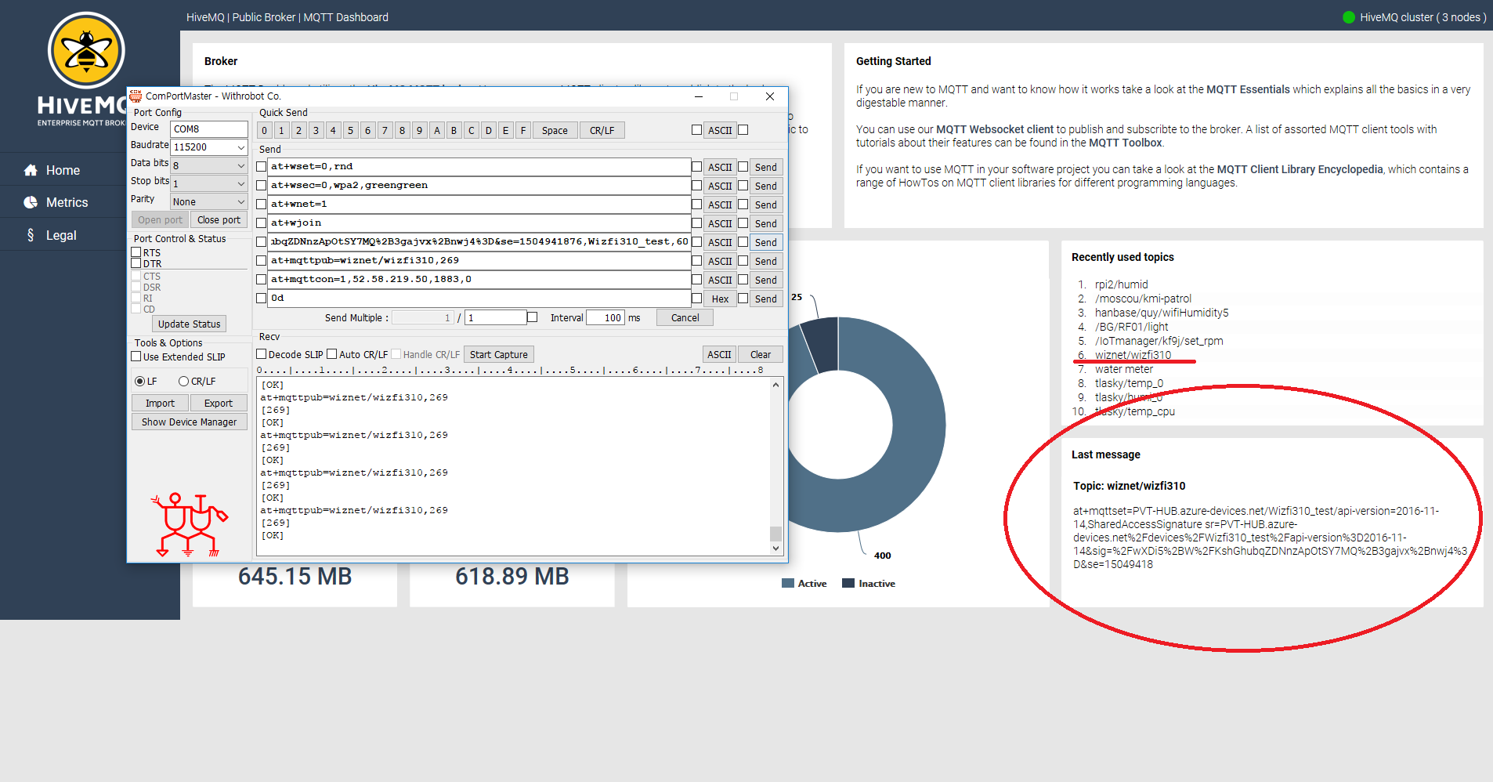Click the Active legend color swatch
The height and width of the screenshot is (782, 1493).
pos(788,583)
